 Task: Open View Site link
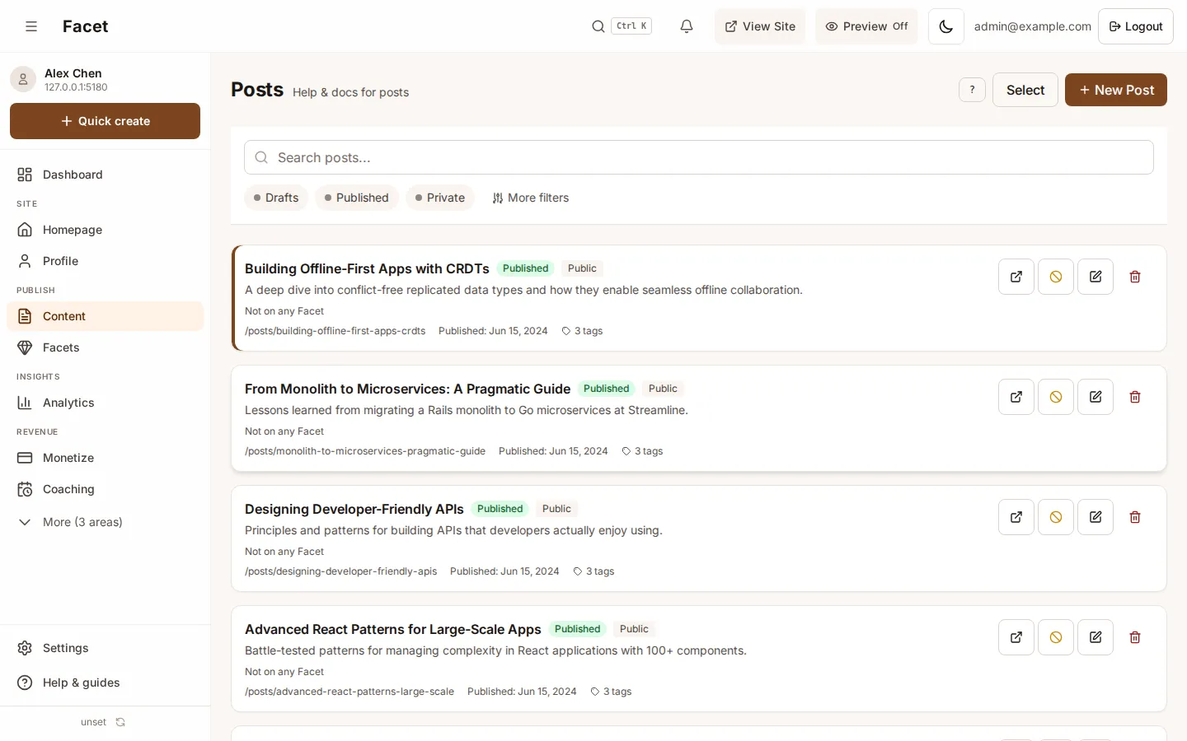[x=760, y=26]
